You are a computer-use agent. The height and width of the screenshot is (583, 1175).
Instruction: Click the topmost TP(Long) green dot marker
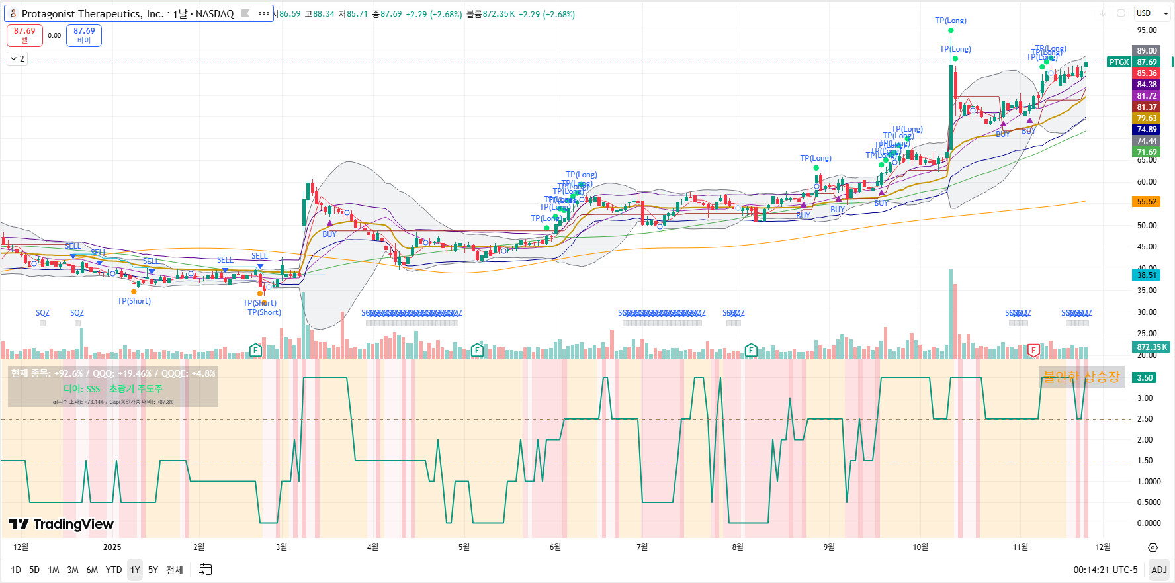[x=951, y=30]
